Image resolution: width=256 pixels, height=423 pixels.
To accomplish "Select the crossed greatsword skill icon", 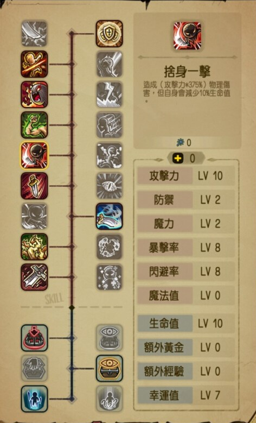I will tap(34, 277).
